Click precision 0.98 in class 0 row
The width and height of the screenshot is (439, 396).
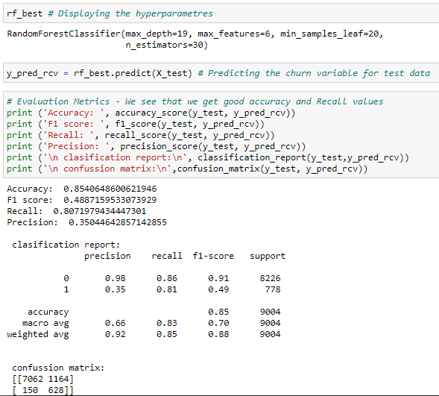[115, 278]
